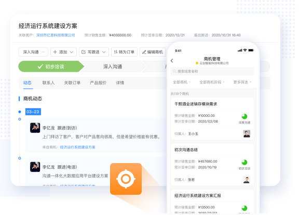This screenshot has width=299, height=215.
Task: Click green progress pie on 经济运行系统建设方案汇报 card
Action: (x=244, y=208)
